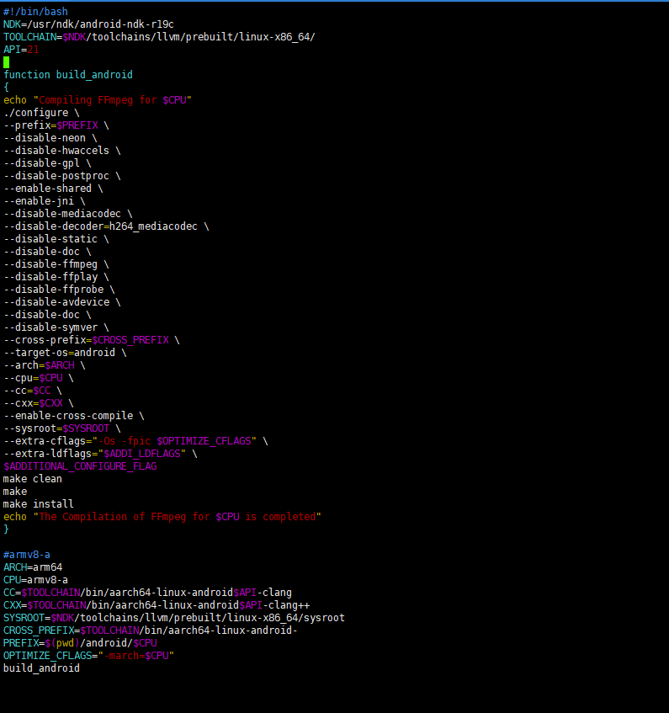Click the closing brace of build_android function
The height and width of the screenshot is (713, 669).
tap(7, 529)
